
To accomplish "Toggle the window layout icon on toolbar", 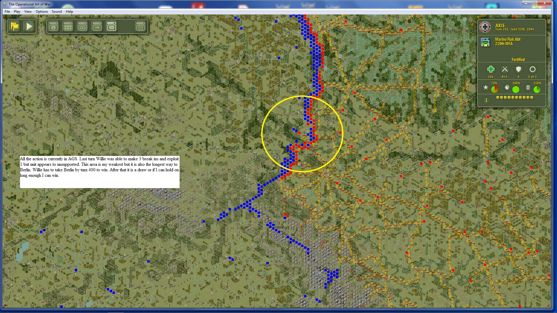I will point(140,27).
